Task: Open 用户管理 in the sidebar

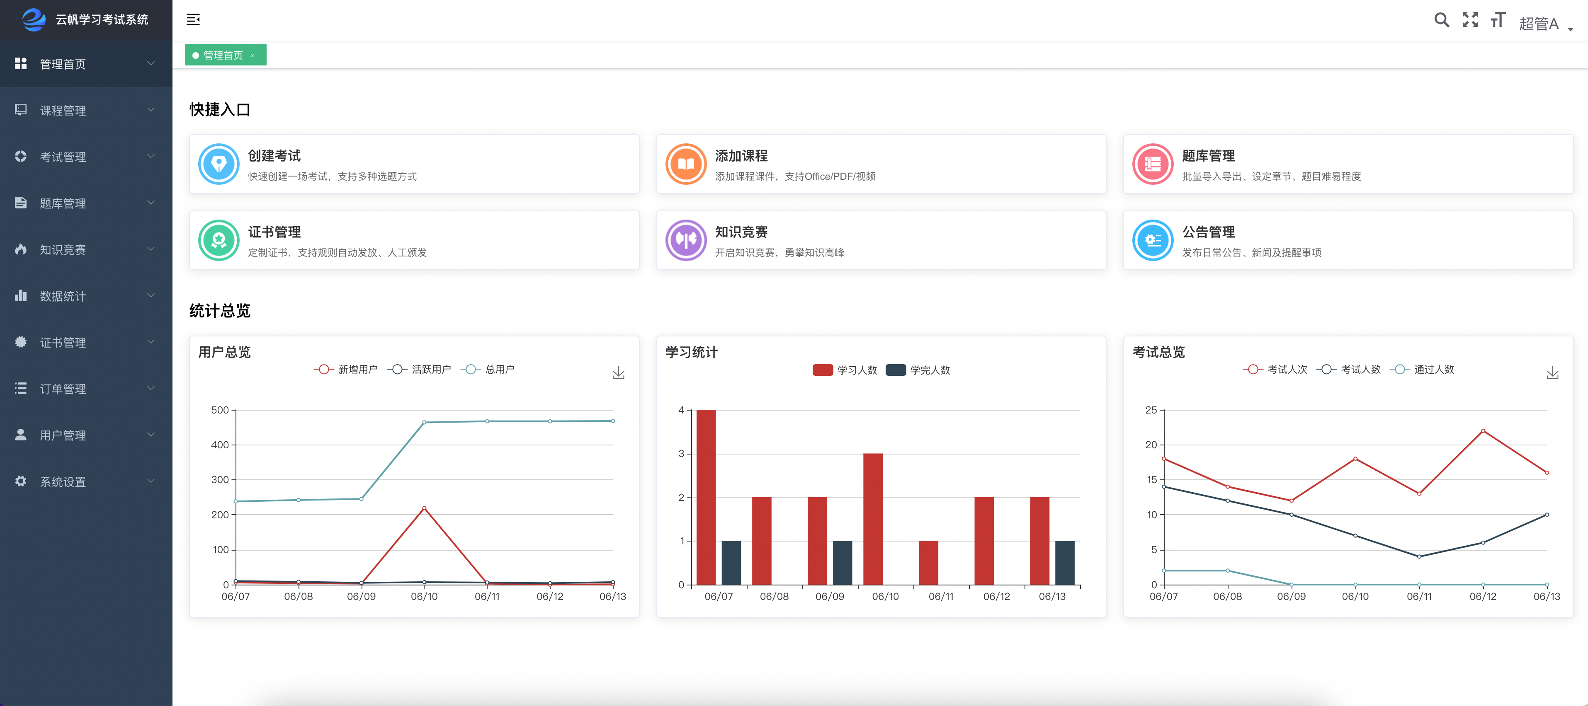Action: click(86, 435)
